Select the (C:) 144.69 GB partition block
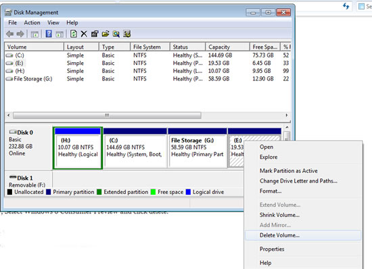The height and width of the screenshot is (269, 372). click(x=135, y=148)
